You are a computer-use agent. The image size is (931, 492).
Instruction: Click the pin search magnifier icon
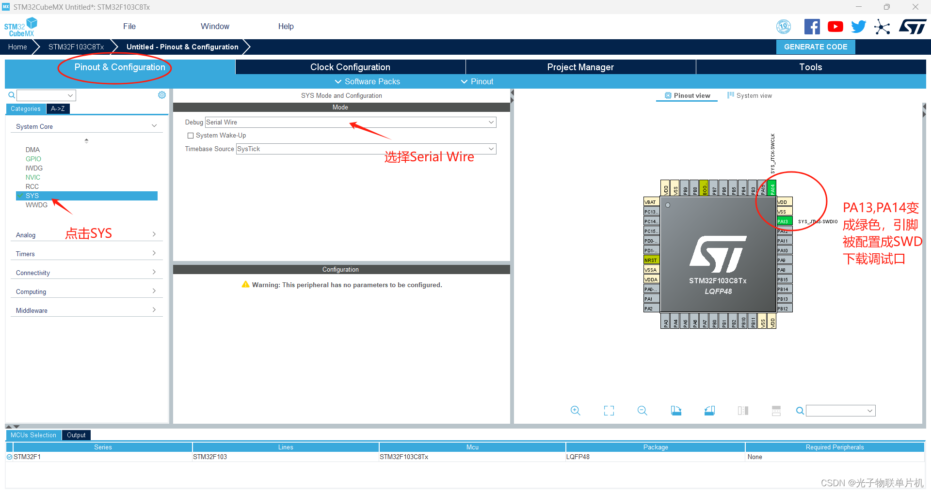(800, 411)
